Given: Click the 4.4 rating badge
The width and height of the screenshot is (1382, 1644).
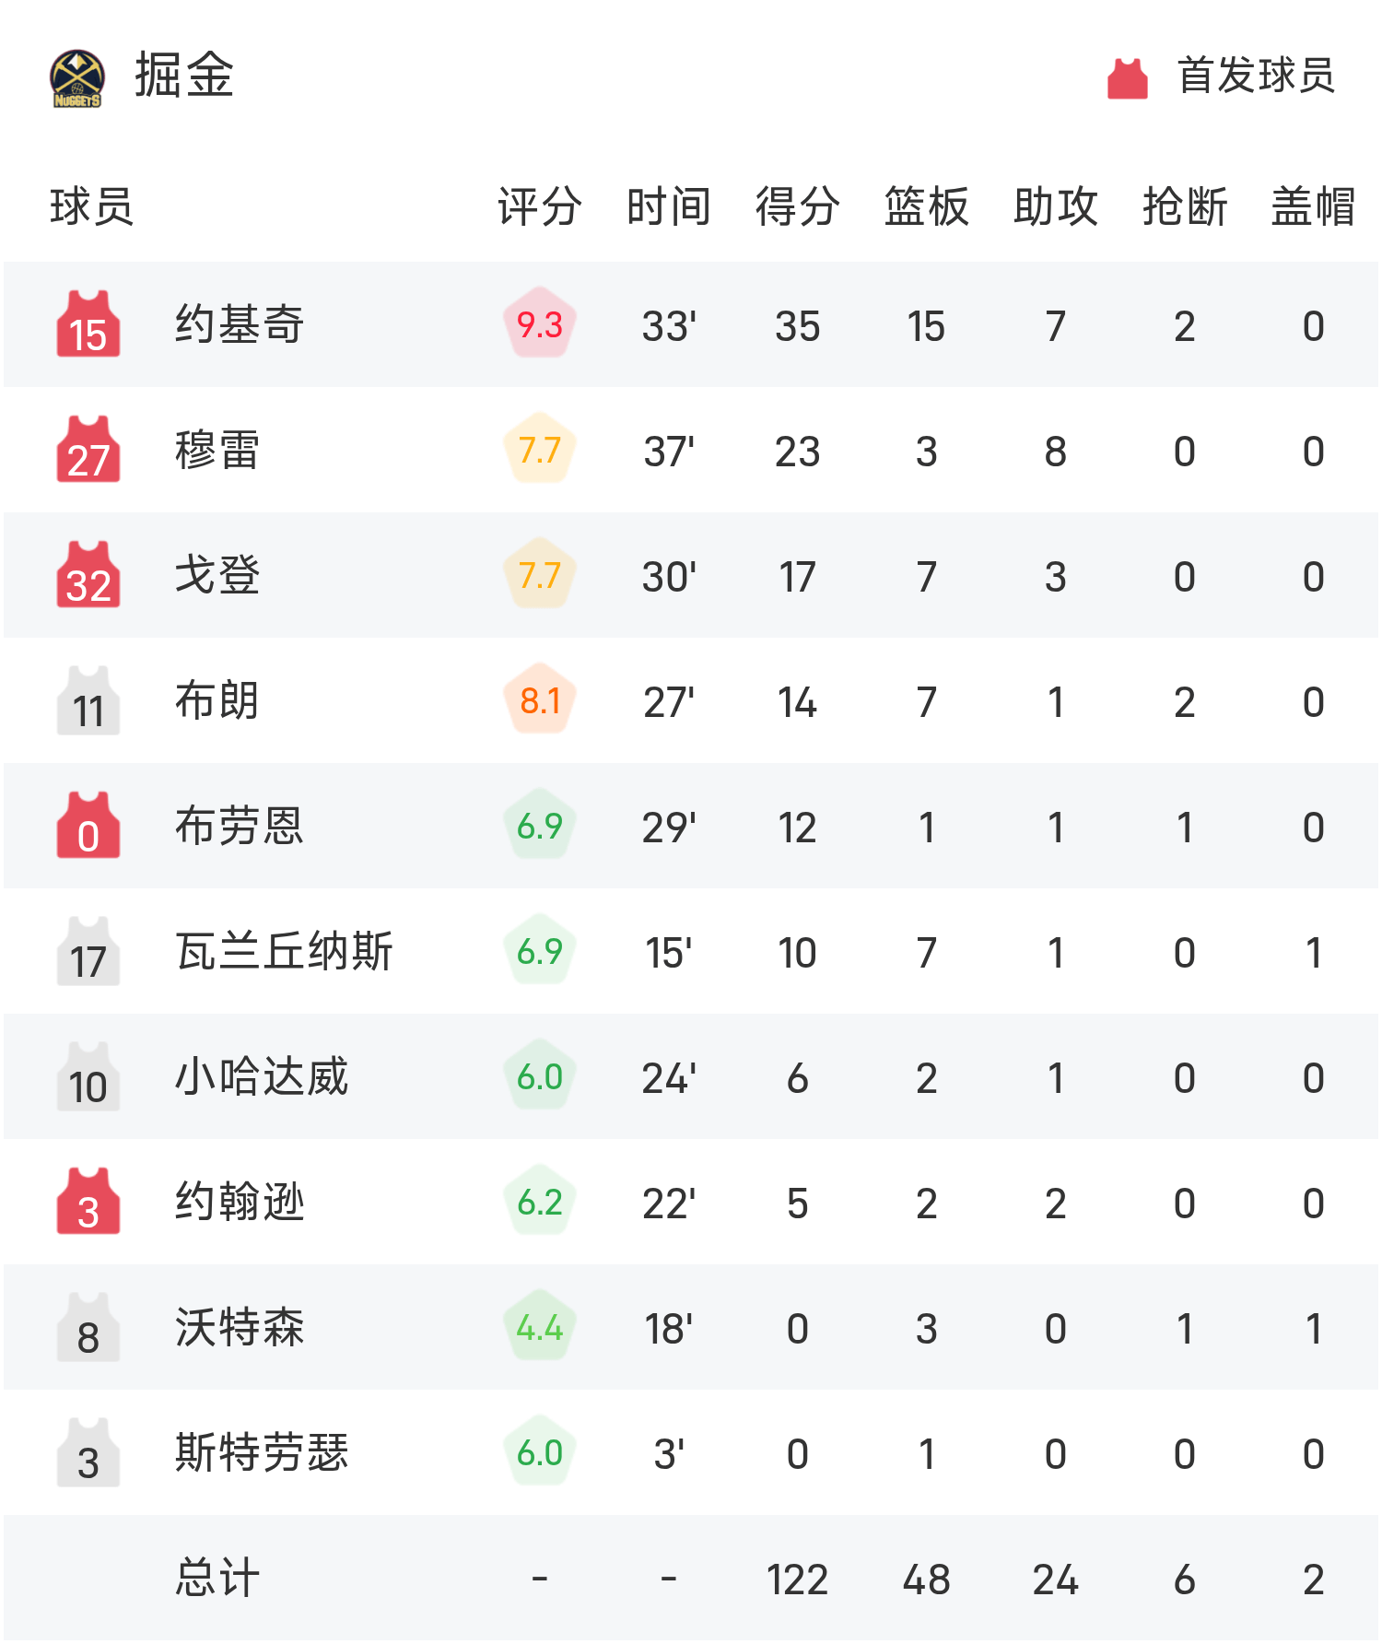Looking at the screenshot, I should point(540,1327).
